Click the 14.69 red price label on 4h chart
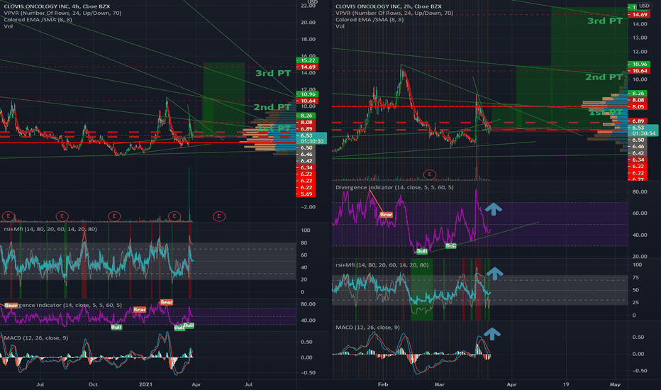661x390 pixels. coord(307,67)
